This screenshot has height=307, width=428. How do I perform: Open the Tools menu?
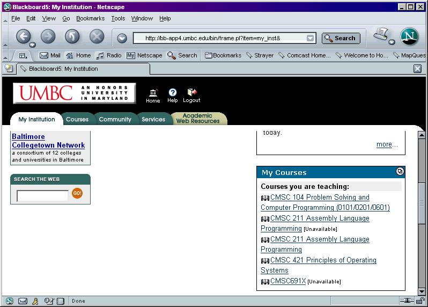[118, 18]
